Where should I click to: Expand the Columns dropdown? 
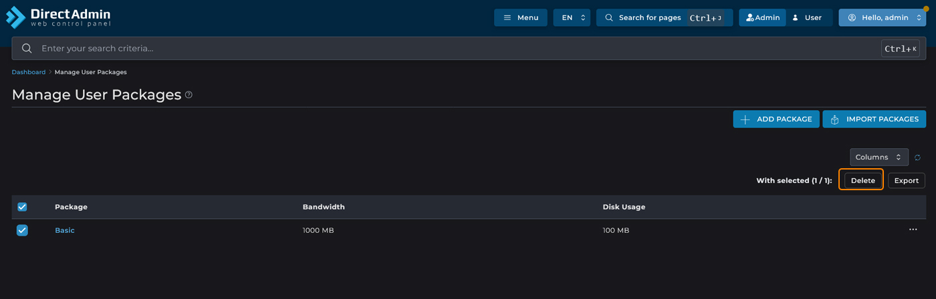pyautogui.click(x=879, y=158)
